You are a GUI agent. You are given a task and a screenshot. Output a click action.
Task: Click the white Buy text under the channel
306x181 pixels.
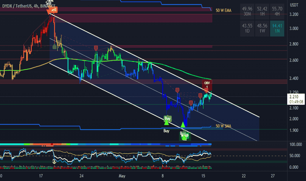click(166, 131)
